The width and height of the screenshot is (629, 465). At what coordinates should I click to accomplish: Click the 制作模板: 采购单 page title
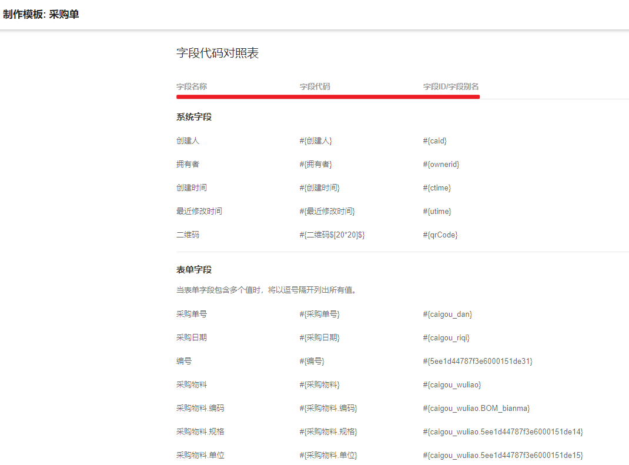click(x=41, y=15)
